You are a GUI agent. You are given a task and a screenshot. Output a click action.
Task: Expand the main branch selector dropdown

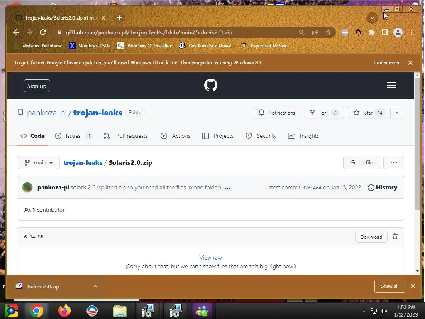38,162
